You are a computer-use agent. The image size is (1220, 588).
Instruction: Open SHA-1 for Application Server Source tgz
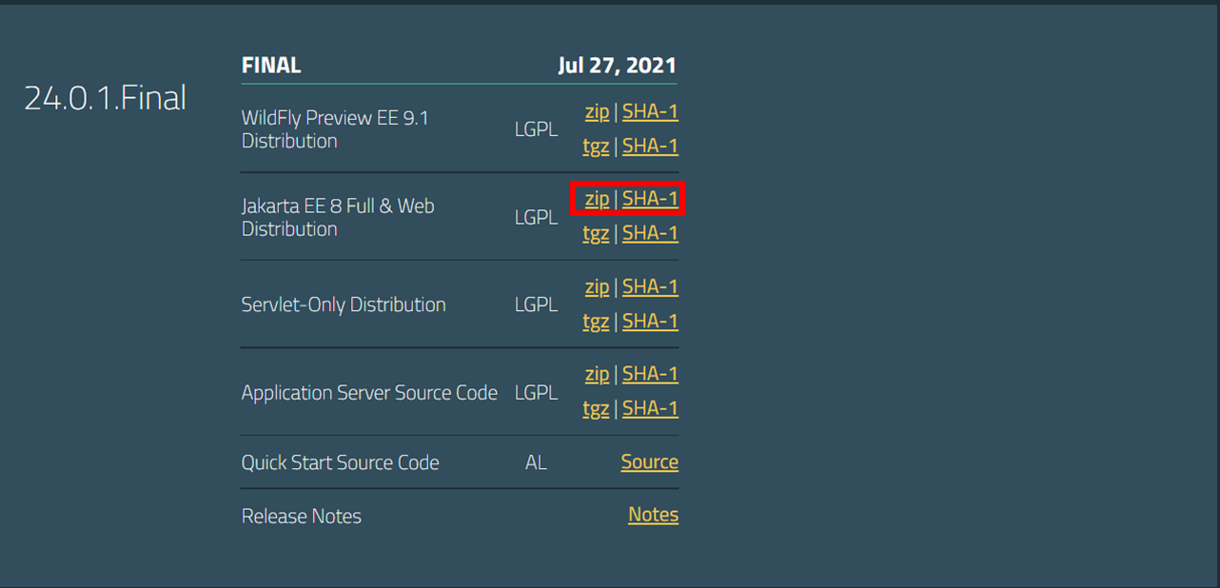[650, 409]
